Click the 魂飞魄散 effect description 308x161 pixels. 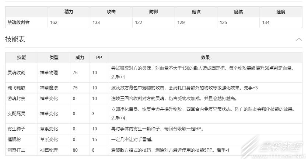pos(184,88)
